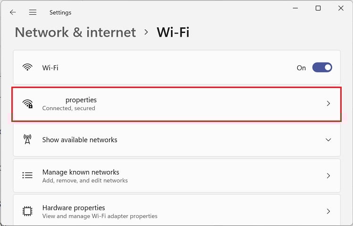
Task: Click the antenna tower icon
Action: coord(27,139)
